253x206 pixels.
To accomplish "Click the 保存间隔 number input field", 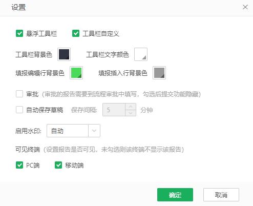I will [114, 110].
